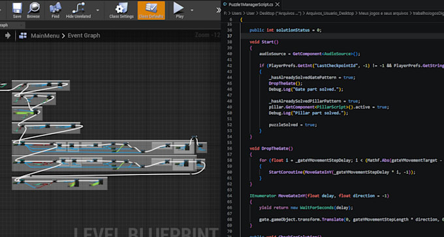The height and width of the screenshot is (237, 444).
Task: Click the gate.gameObject.transform.Translate line
Action: (x=351, y=219)
